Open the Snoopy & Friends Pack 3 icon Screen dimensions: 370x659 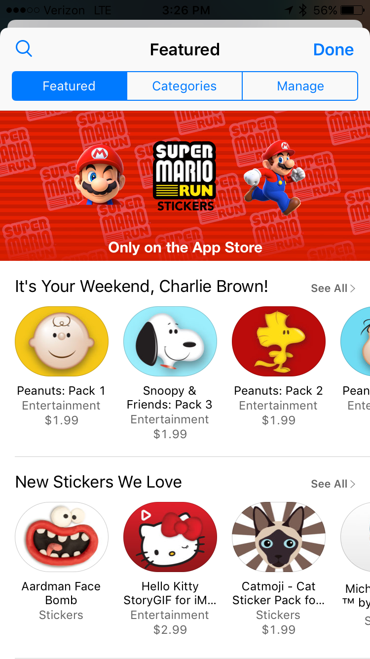170,341
